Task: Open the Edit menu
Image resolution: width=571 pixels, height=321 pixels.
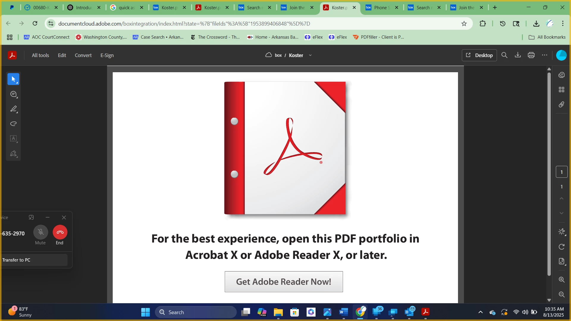Action: tap(62, 55)
